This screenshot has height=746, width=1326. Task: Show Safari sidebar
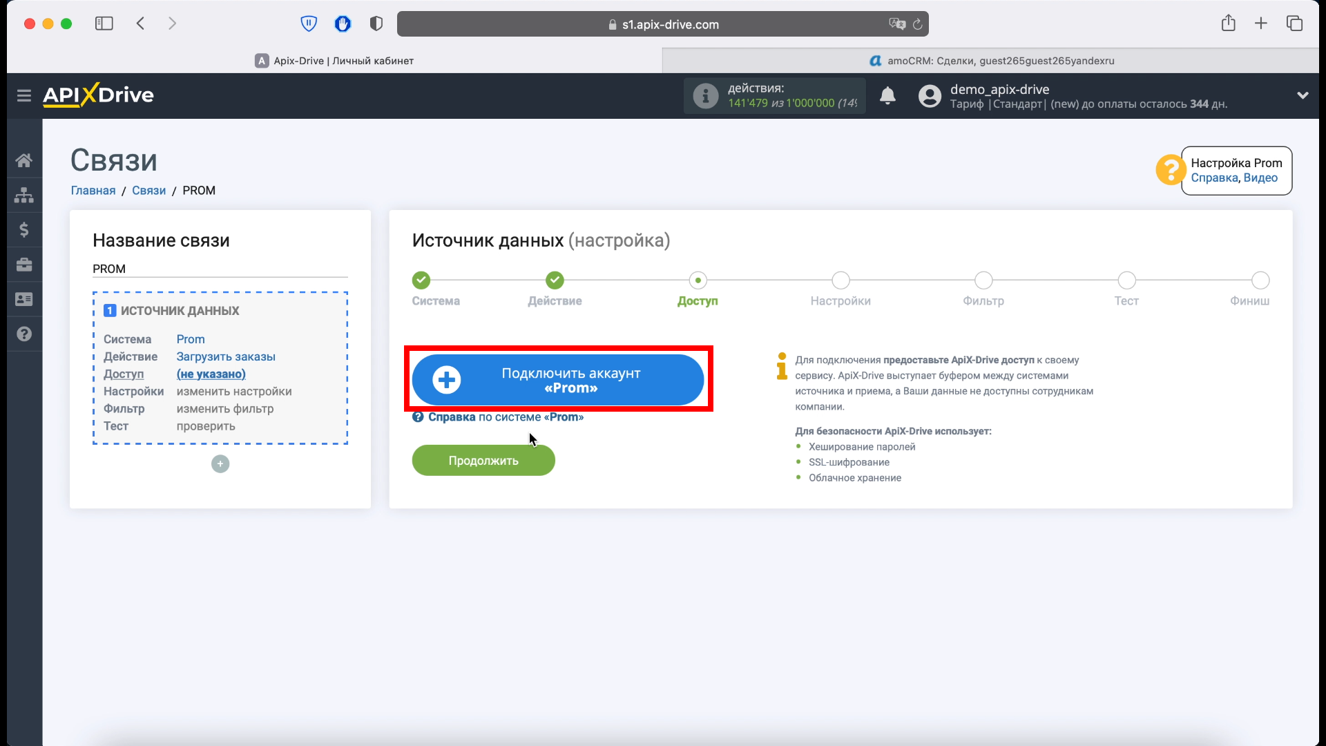104,23
